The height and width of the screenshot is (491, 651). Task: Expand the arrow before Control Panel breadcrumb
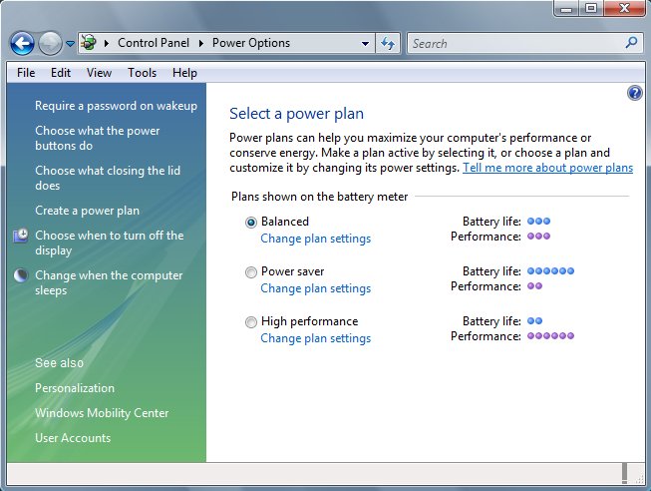point(107,43)
